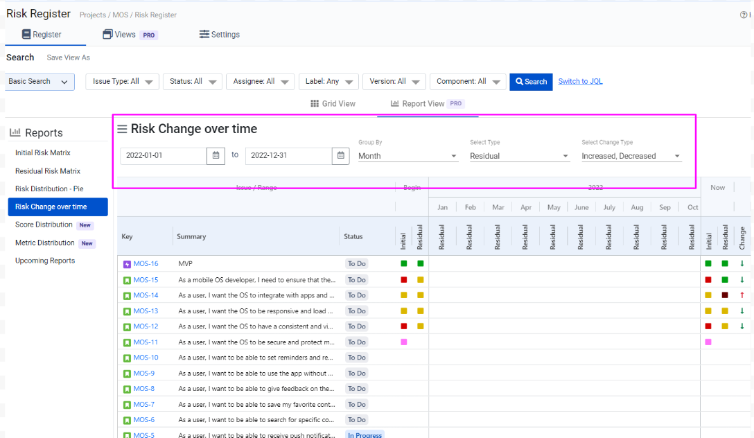Click the Switch to JQL link
Image resolution: width=754 pixels, height=438 pixels.
tap(580, 81)
